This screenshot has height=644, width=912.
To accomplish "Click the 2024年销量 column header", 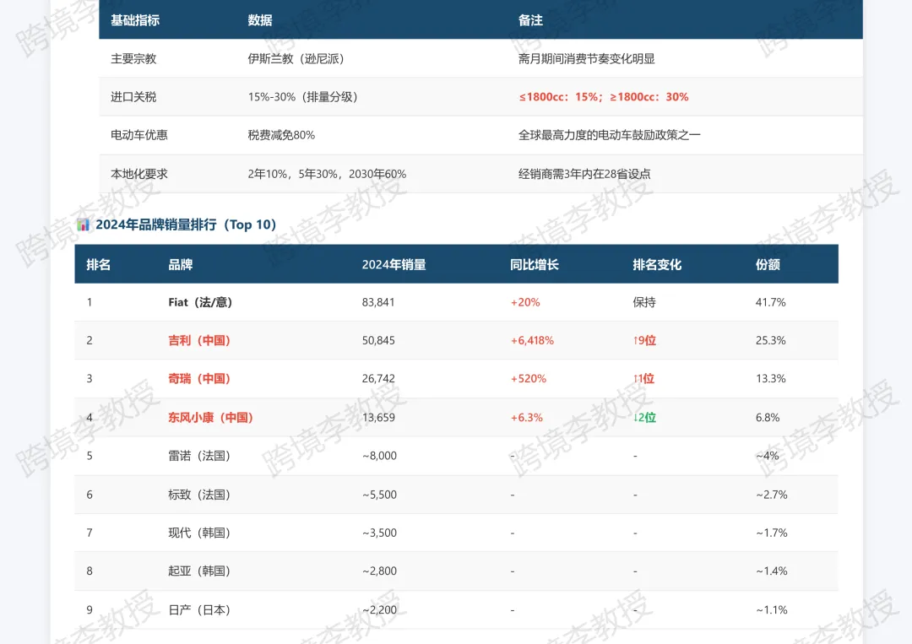I will (394, 264).
